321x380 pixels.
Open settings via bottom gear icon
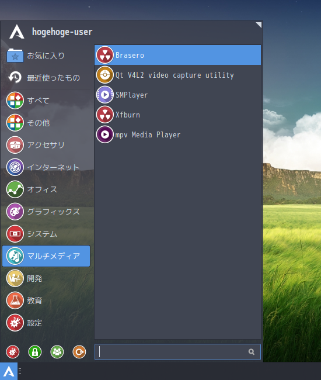click(x=13, y=351)
